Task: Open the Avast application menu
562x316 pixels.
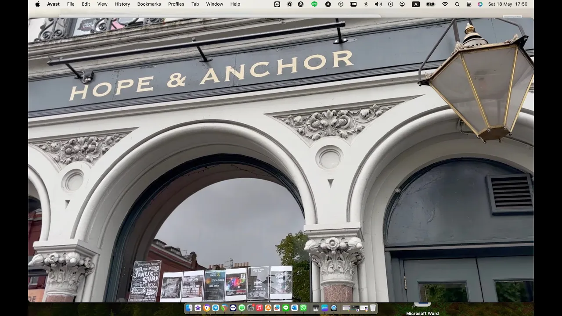Action: click(x=53, y=4)
